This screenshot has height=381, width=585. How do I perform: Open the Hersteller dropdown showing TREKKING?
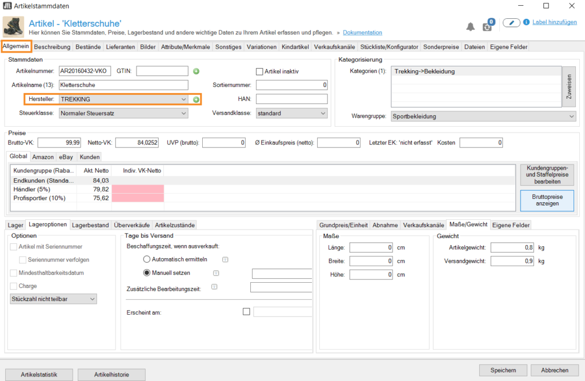pyautogui.click(x=123, y=99)
